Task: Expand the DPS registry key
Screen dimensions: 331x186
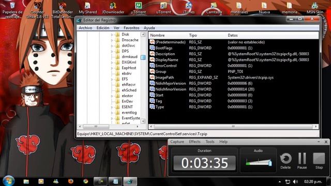Action: click(x=112, y=51)
